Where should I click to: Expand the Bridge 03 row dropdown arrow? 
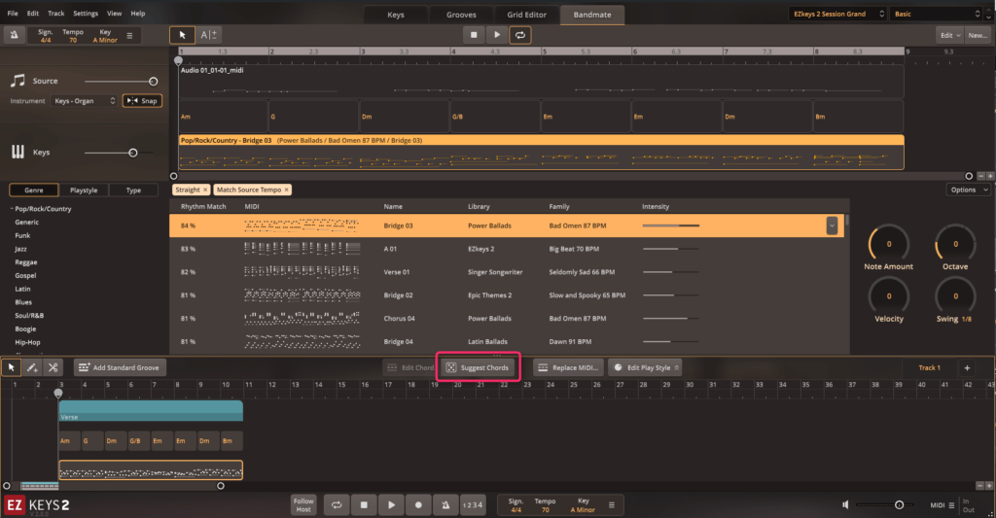832,225
